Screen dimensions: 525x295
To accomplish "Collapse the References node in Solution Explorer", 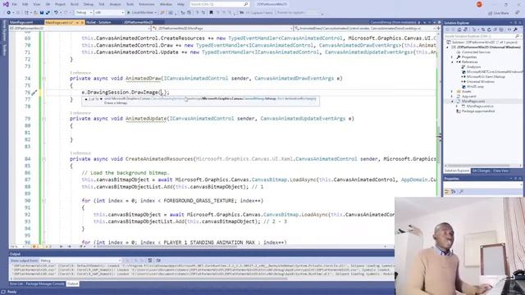I will point(452,62).
